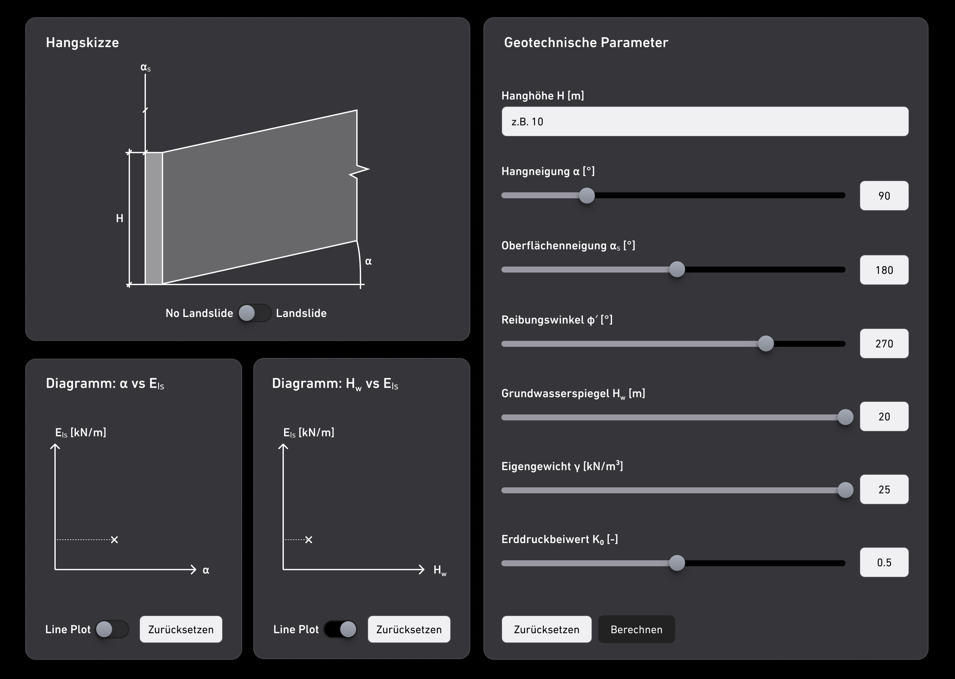
Task: Click the αs axis label in sketch
Action: click(x=146, y=67)
